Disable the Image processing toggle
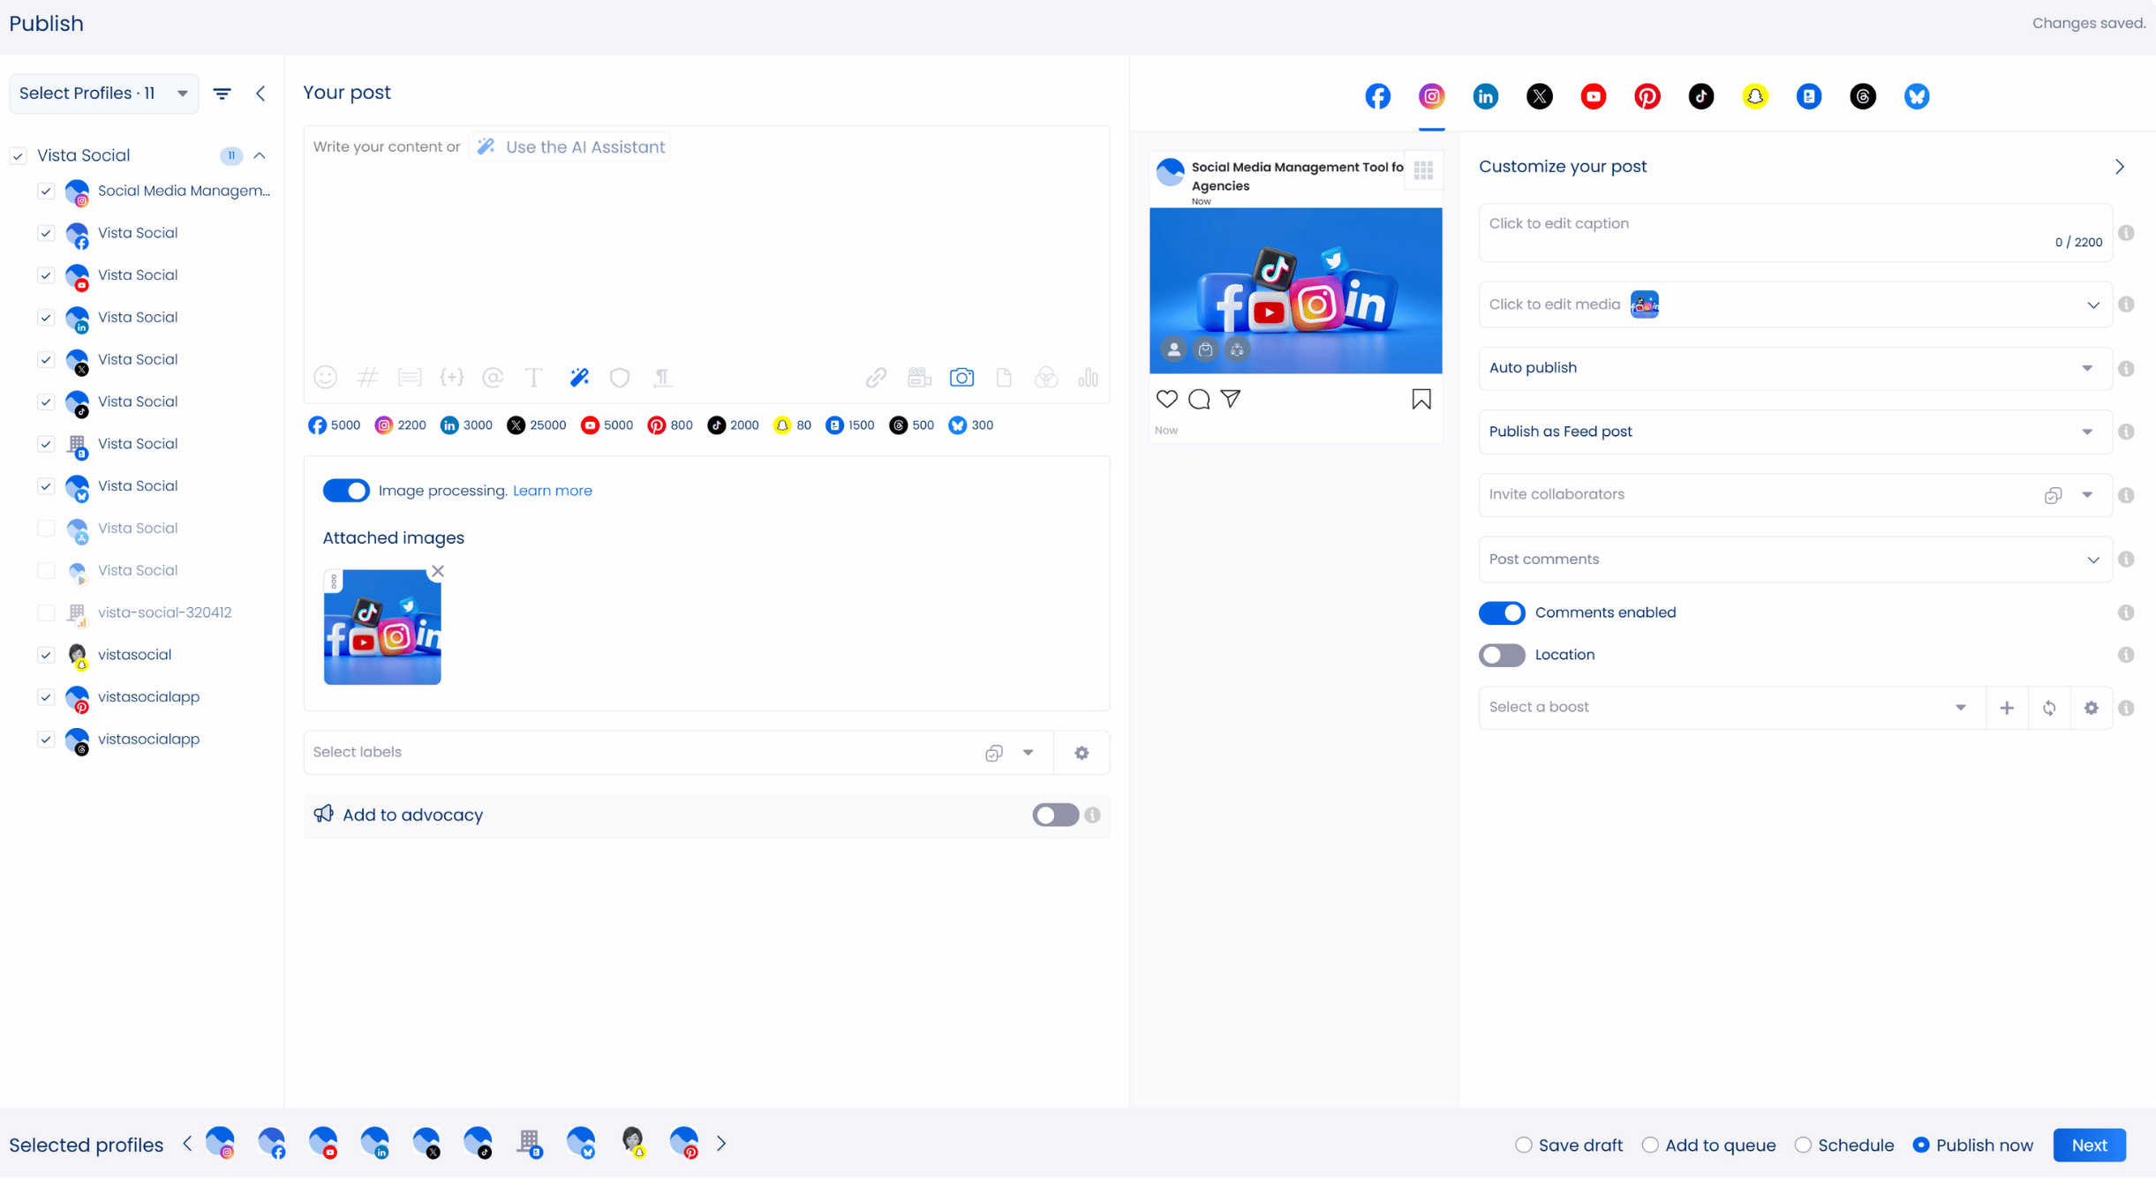Image resolution: width=2156 pixels, height=1179 pixels. [345, 491]
